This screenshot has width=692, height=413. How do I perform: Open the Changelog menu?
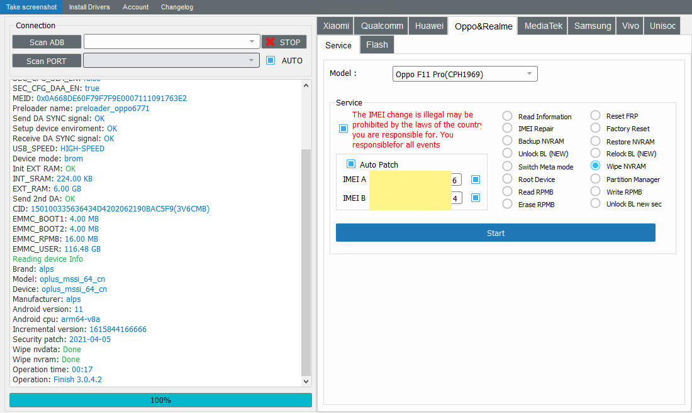click(177, 7)
